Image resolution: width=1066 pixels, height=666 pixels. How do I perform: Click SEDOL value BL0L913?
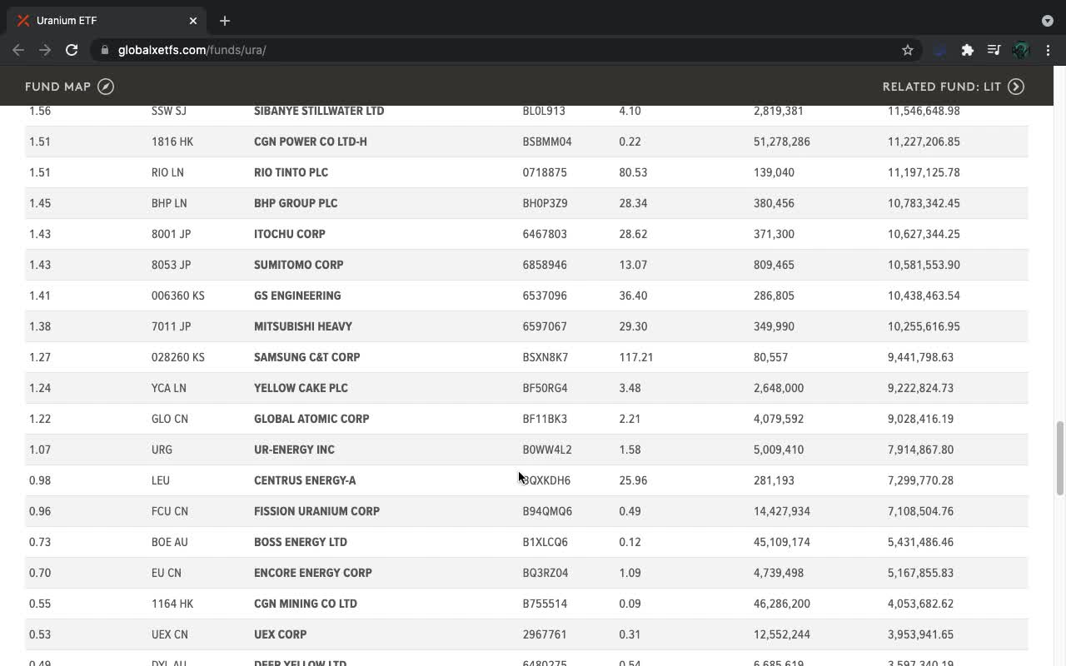coord(544,111)
